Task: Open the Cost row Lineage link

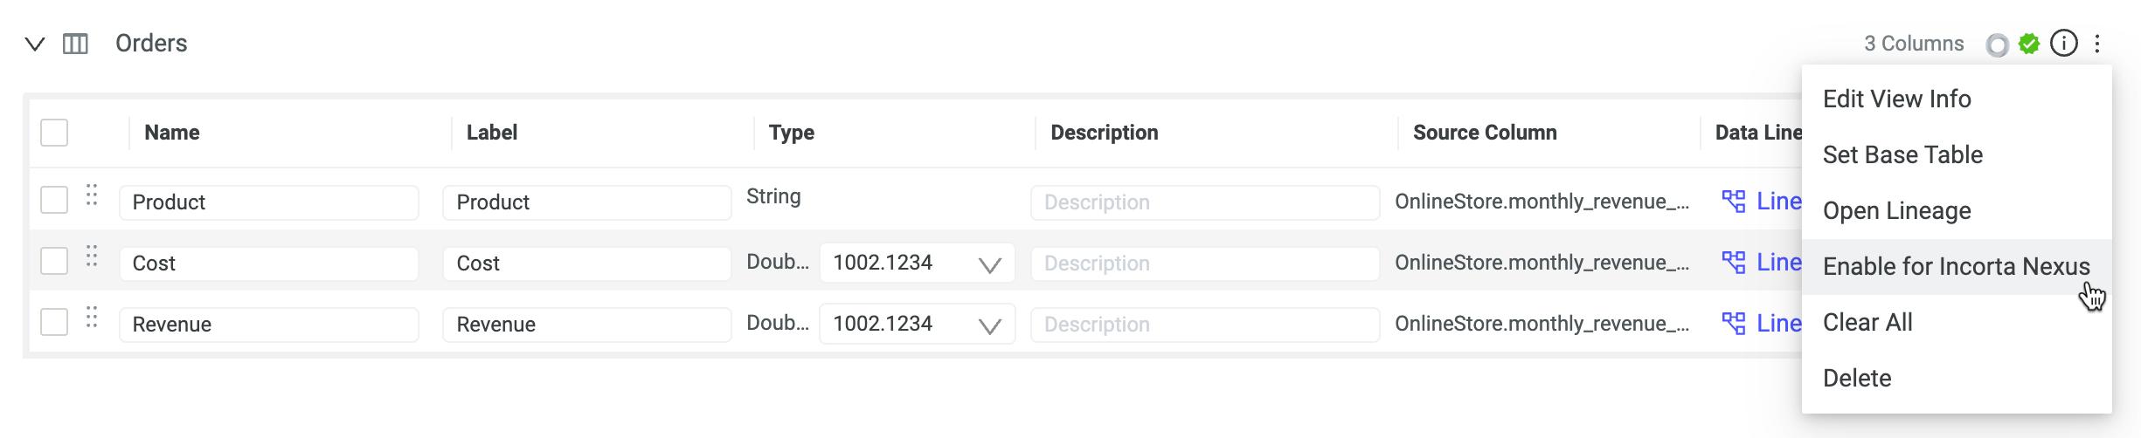Action: (x=1777, y=263)
